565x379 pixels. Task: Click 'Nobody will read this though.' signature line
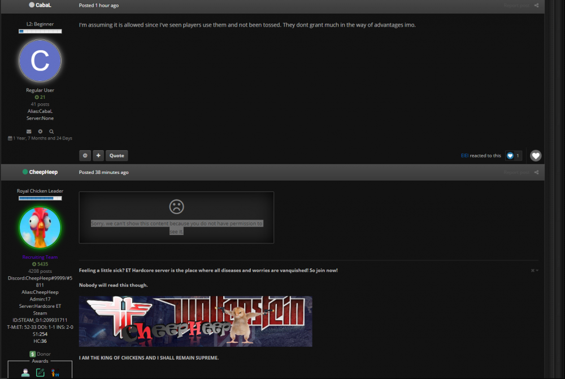(x=114, y=285)
